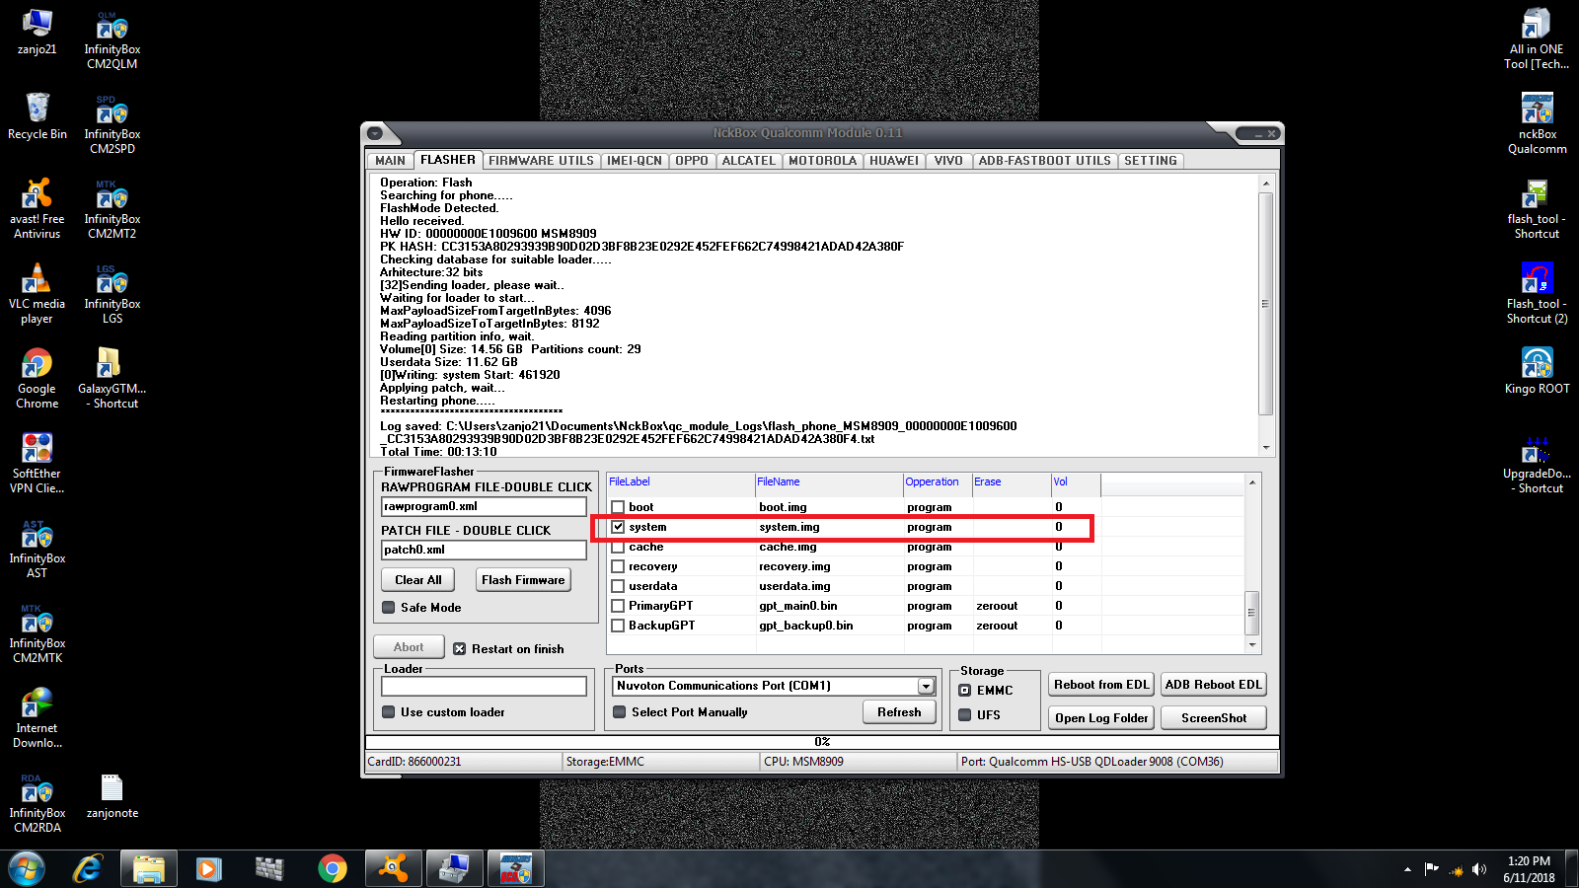Click the Clear All button
Viewport: 1579px width, 888px height.
point(418,580)
